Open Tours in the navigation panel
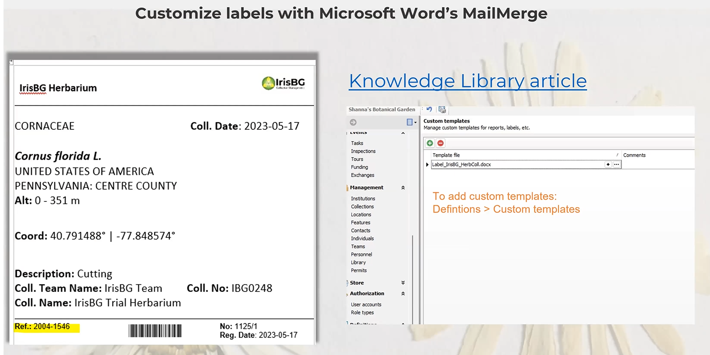 click(x=357, y=159)
